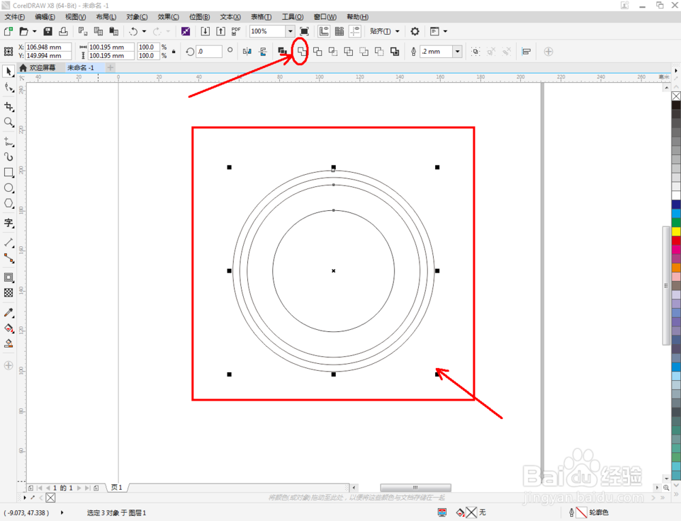Select the Shape tool
681x521 pixels.
click(x=9, y=88)
